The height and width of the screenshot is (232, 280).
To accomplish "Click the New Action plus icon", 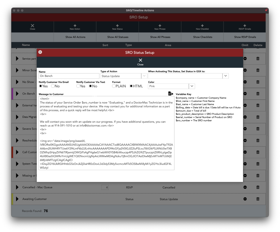I will 75,25.
